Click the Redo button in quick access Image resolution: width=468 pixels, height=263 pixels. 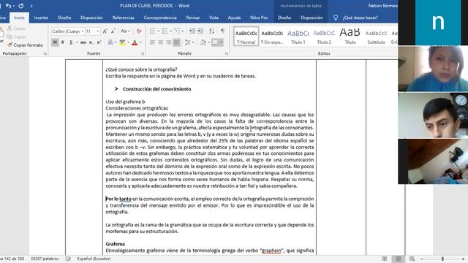(21, 6)
